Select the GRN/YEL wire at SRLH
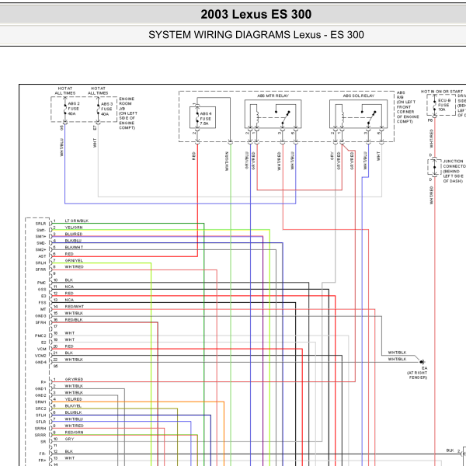 click(x=74, y=260)
